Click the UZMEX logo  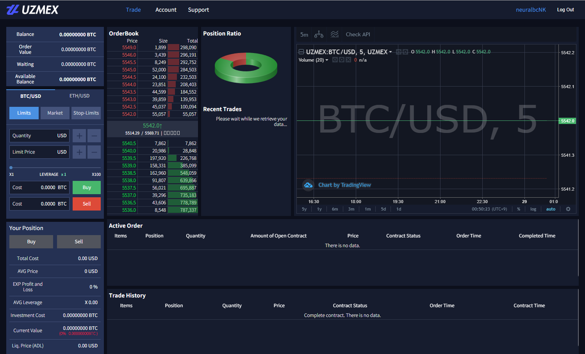point(33,10)
